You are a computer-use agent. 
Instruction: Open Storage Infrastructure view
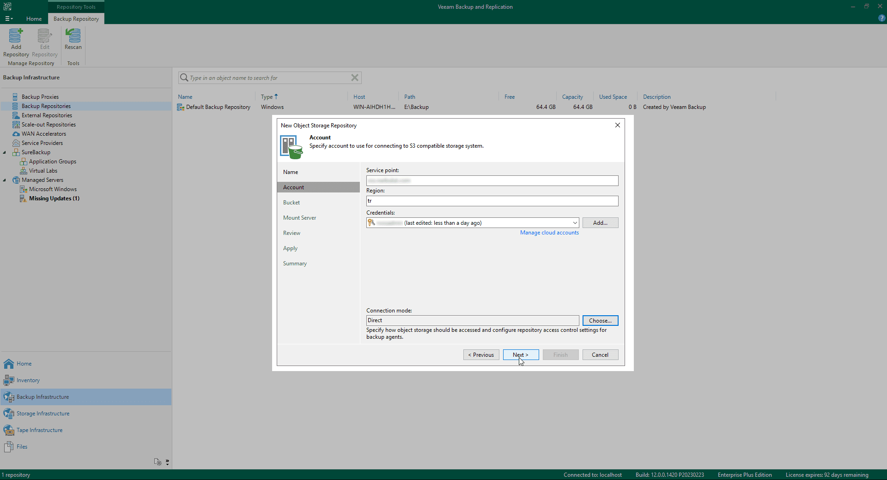(43, 414)
